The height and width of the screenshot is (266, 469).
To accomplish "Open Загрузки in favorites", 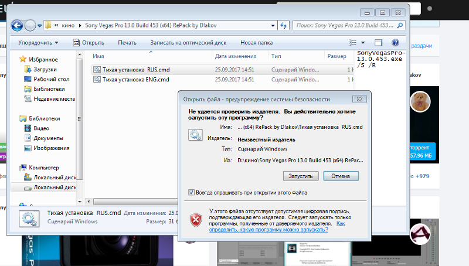I will coord(40,69).
